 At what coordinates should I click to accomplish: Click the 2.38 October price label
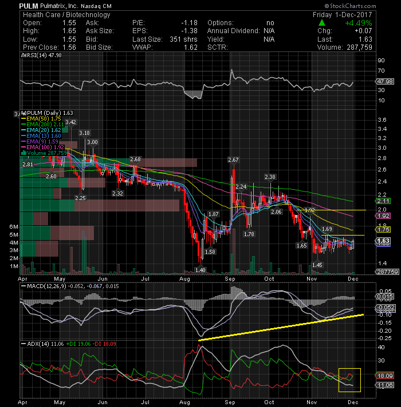point(270,177)
